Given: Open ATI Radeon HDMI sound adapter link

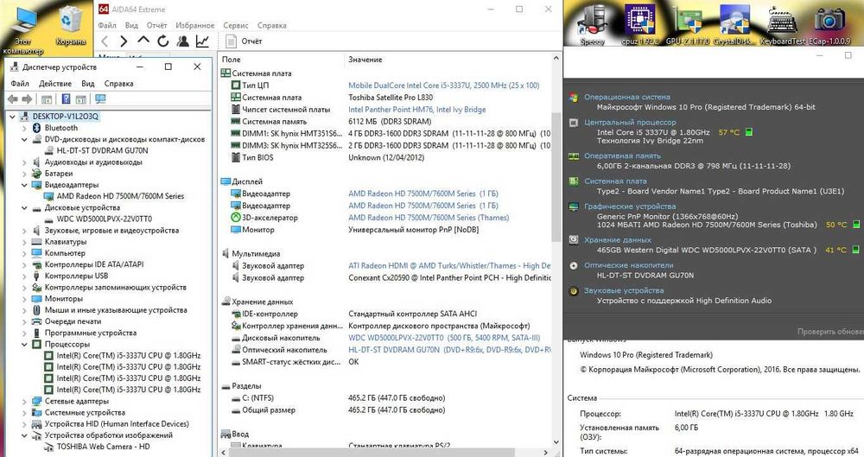Looking at the screenshot, I should (449, 266).
